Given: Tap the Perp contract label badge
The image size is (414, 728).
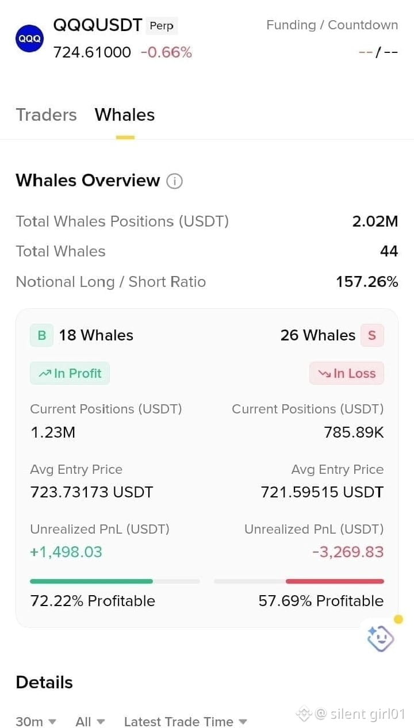Looking at the screenshot, I should click(162, 26).
